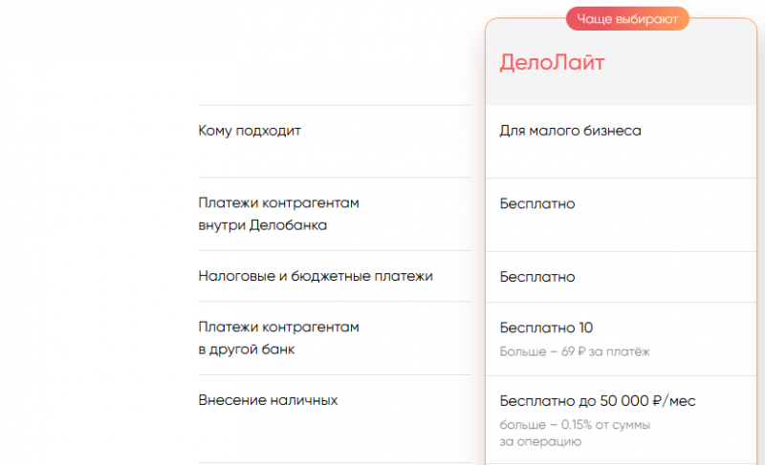This screenshot has width=765, height=465.
Task: Click 'больше – 0.15% от суммы за операцию' note
Action: point(575,433)
